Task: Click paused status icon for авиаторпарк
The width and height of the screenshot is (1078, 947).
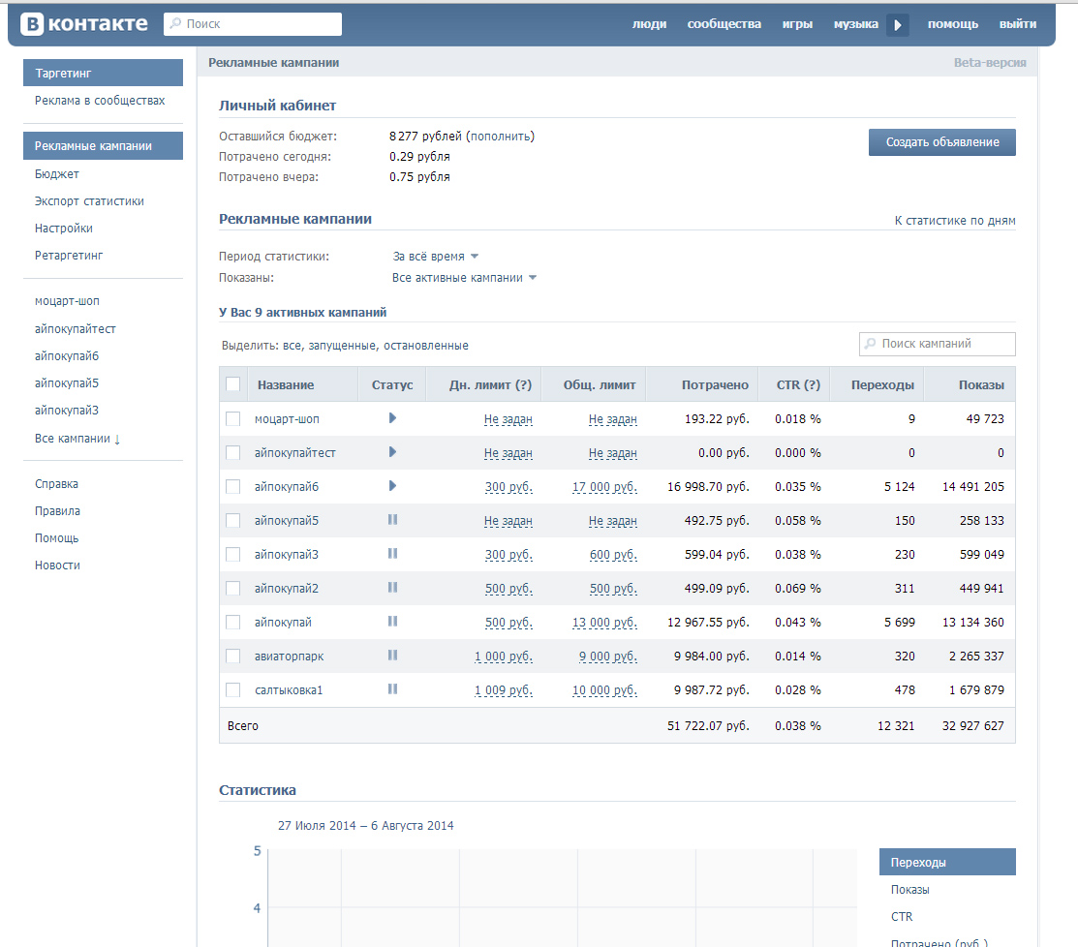Action: (x=392, y=655)
